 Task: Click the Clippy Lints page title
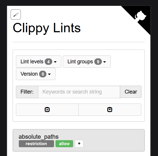click(x=47, y=28)
